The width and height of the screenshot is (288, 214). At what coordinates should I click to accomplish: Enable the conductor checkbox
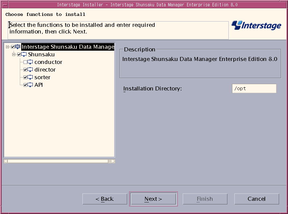pos(25,62)
